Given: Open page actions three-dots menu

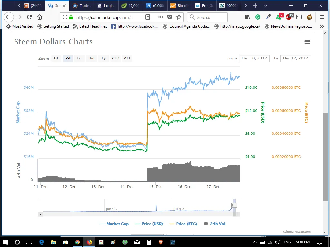Looking at the screenshot, I should click(x=160, y=17).
